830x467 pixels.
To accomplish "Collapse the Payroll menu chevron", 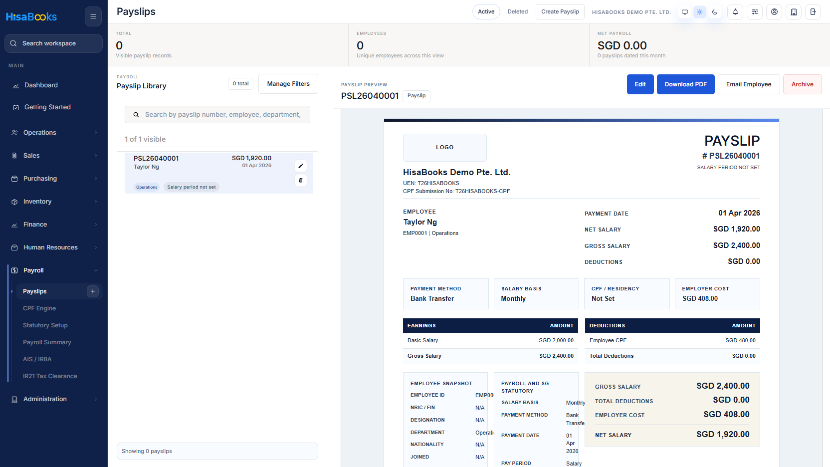I will click(96, 270).
